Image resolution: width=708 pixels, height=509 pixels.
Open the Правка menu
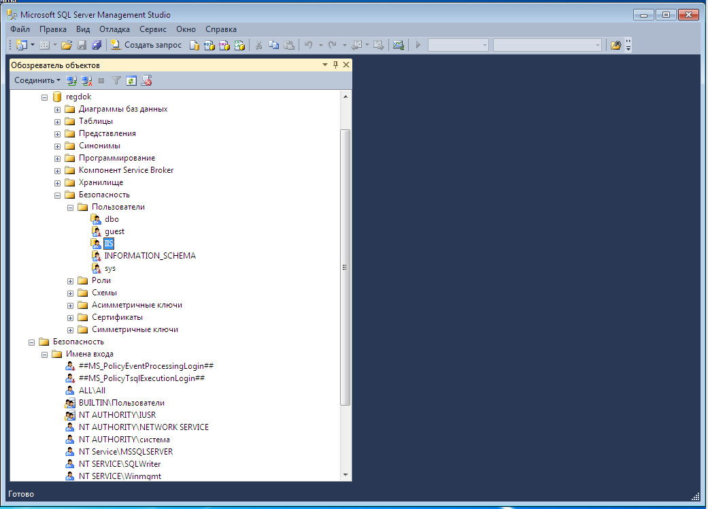pos(53,29)
